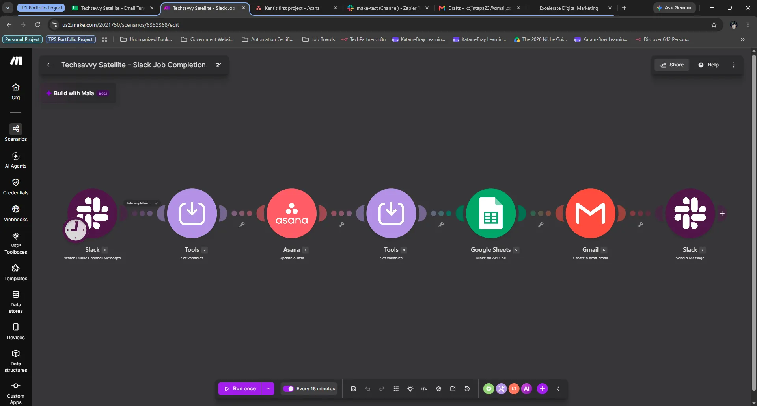This screenshot has width=757, height=406.
Task: Save the scenario using the disk icon
Action: 354,389
